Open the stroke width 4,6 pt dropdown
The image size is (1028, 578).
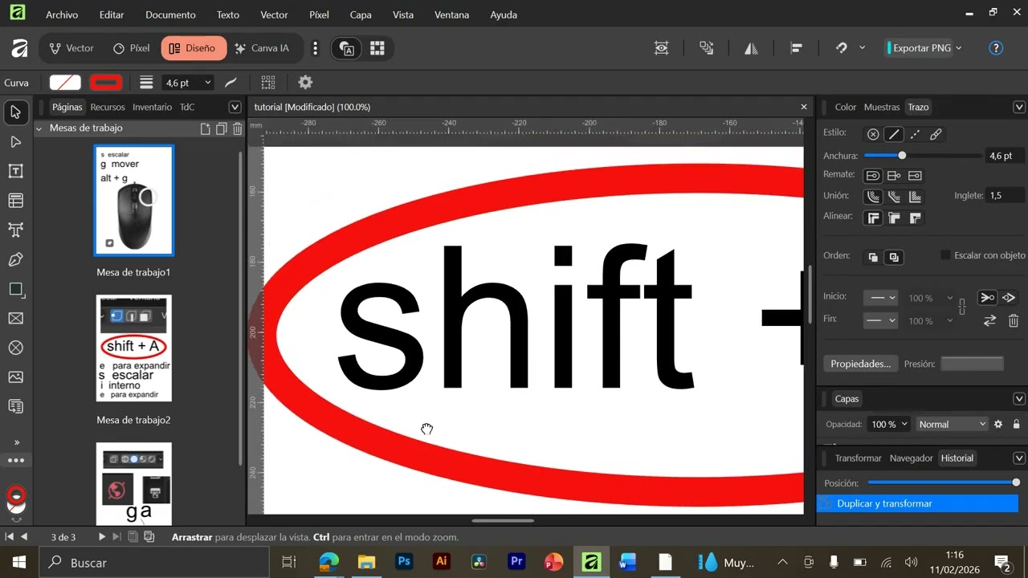(208, 83)
